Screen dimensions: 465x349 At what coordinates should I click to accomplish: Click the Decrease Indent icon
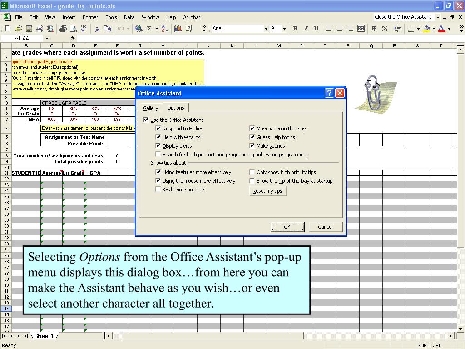pos(398,29)
